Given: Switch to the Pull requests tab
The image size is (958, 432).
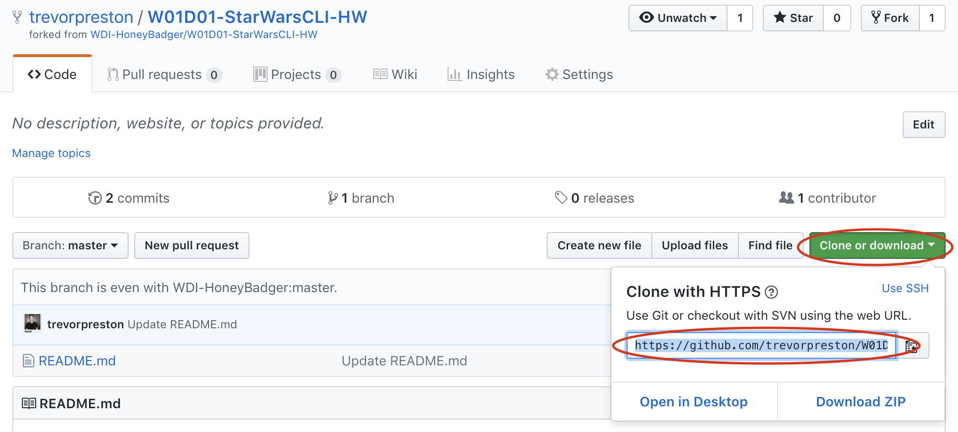Looking at the screenshot, I should click(165, 75).
